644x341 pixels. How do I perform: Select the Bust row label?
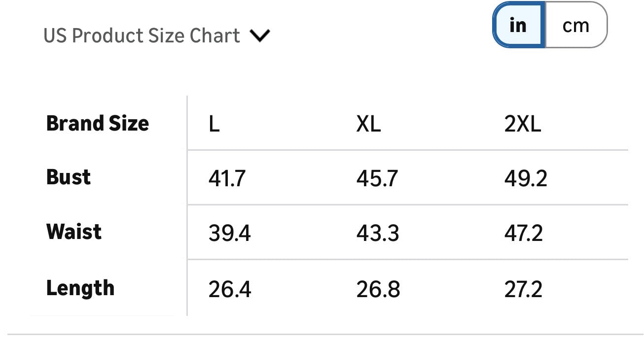(x=69, y=177)
